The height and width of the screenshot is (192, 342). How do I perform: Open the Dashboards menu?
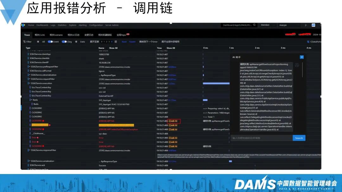tap(42, 25)
